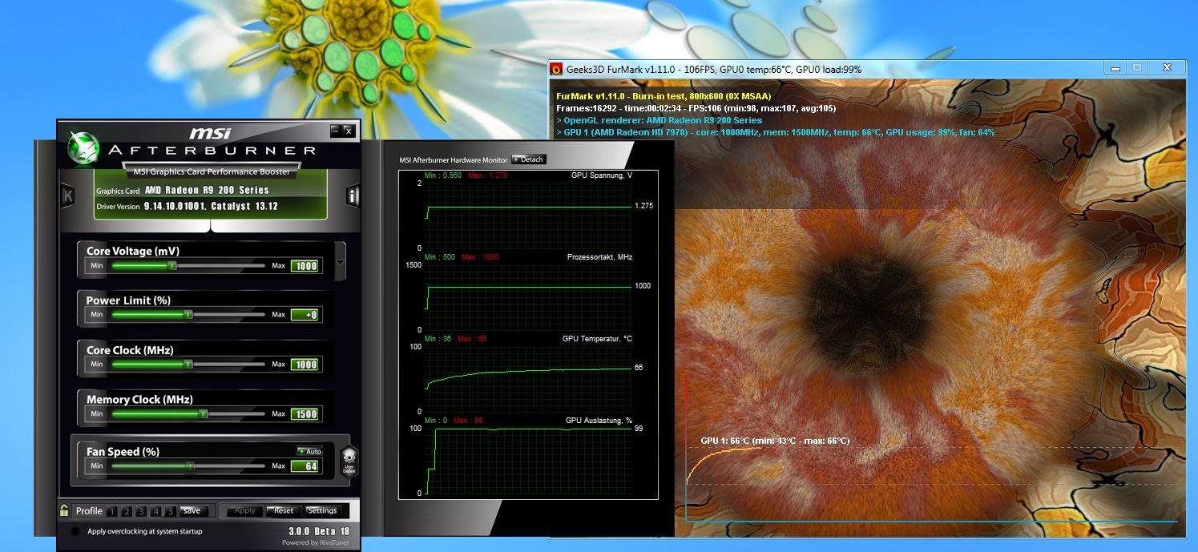This screenshot has width=1198, height=552.
Task: Close the MSI Afterburner window
Action: tap(349, 130)
